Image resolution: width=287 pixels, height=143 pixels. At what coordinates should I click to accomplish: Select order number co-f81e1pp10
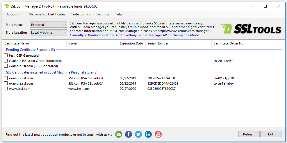click(224, 78)
